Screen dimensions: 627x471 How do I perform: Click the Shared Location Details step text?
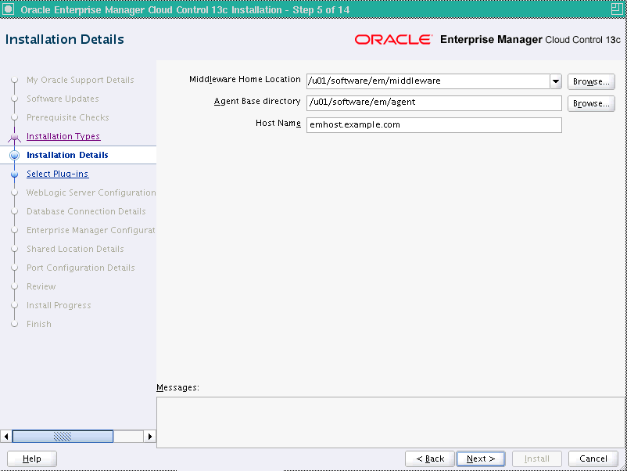[x=75, y=250]
